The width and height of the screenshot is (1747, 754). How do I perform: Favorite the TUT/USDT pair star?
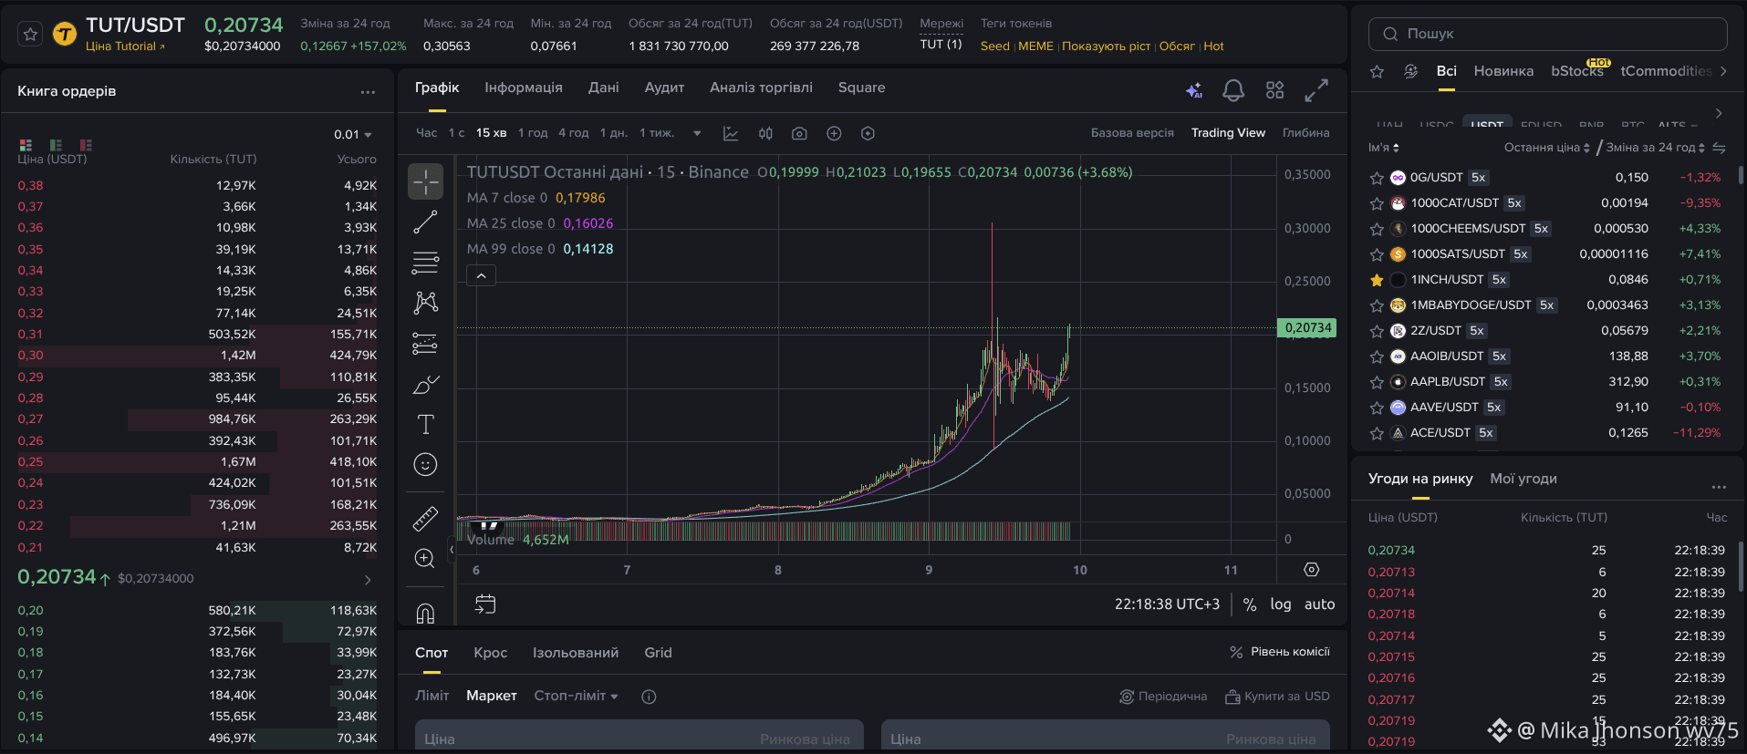tap(30, 35)
